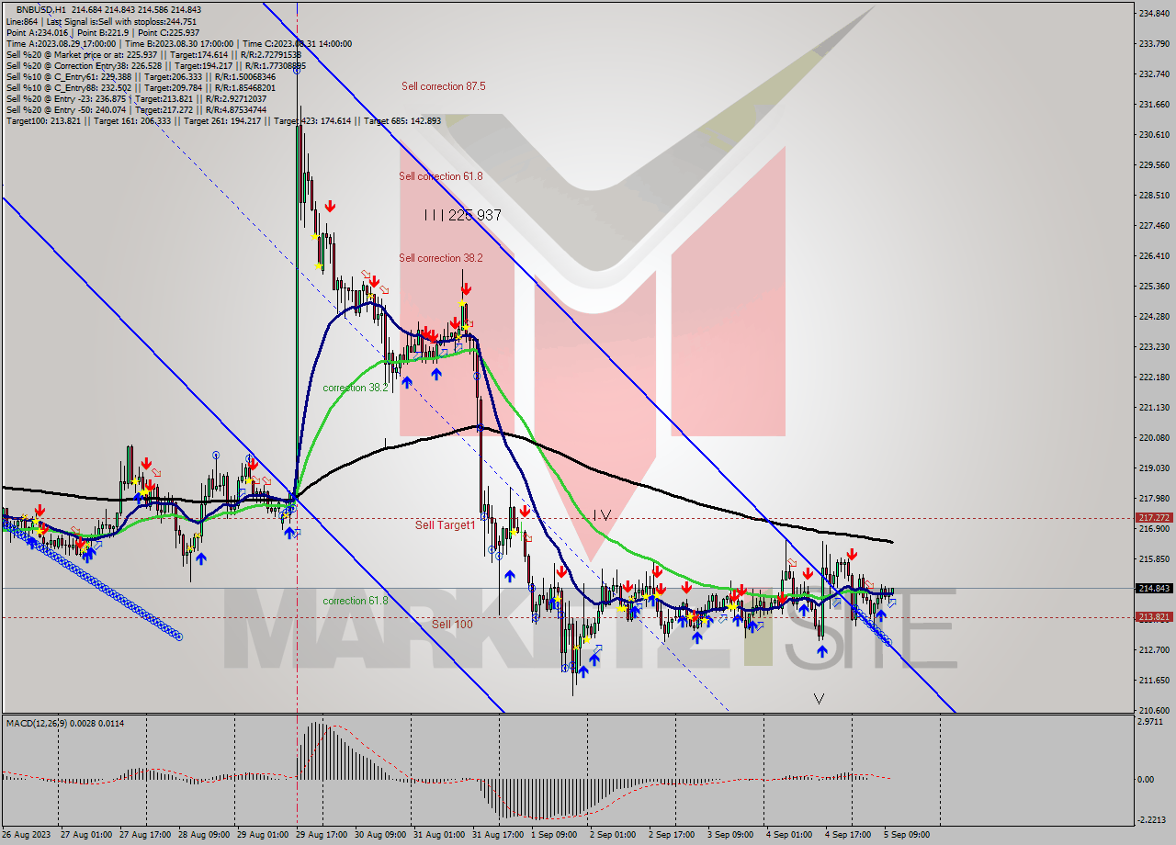Click the '27 Aug 17:00' time axis label

pos(145,835)
